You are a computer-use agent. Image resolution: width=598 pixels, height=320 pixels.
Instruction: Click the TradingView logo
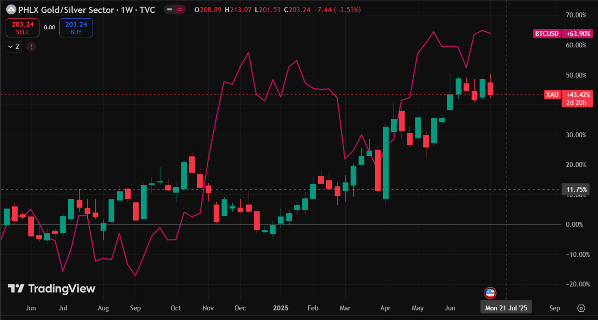point(51,289)
